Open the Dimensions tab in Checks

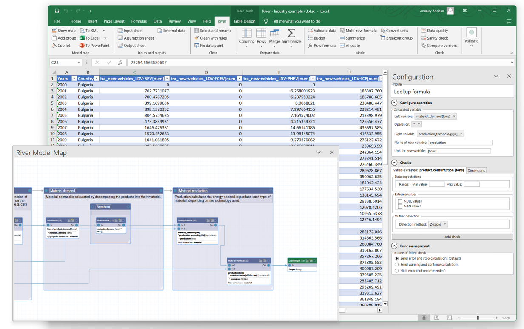click(x=476, y=170)
